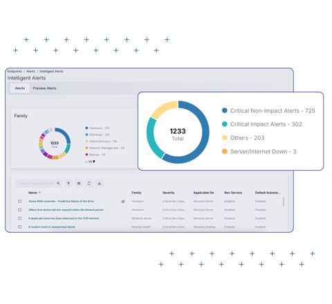Open the filter funnel icon
332x304 pixels.
68,183
